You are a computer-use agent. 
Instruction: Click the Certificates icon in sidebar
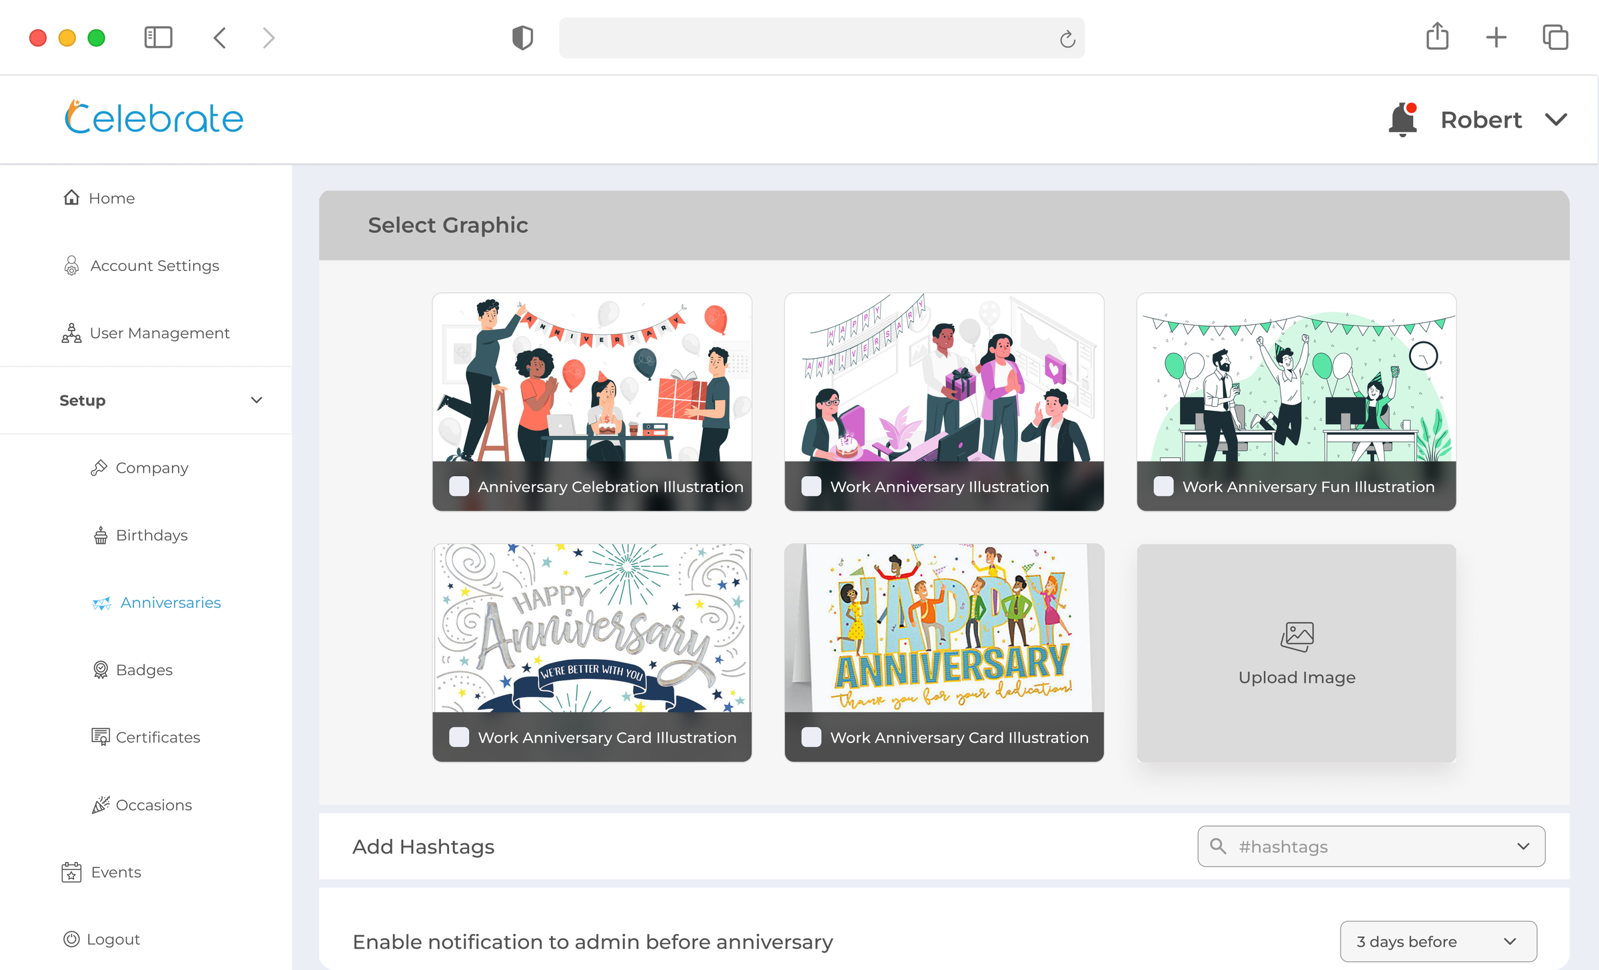pos(101,737)
